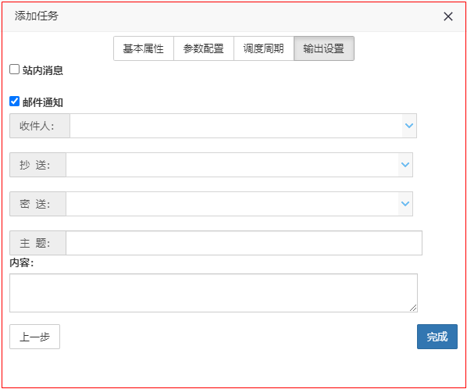This screenshot has height=389, width=467.
Task: Click into the 内容 content textarea
Action: pos(213,293)
